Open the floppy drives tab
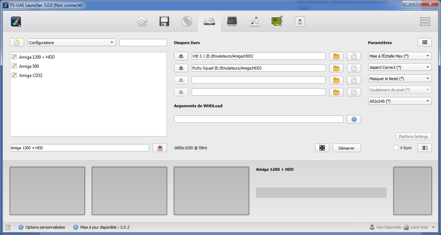This screenshot has width=441, height=235. (164, 22)
